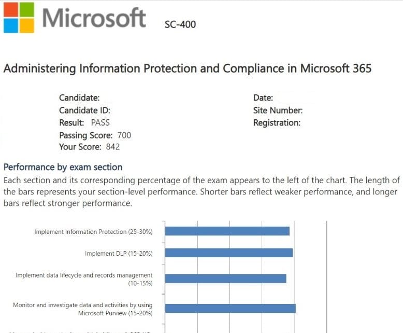Click the Implement Information Protection bar
This screenshot has width=403, height=333.
(x=227, y=231)
